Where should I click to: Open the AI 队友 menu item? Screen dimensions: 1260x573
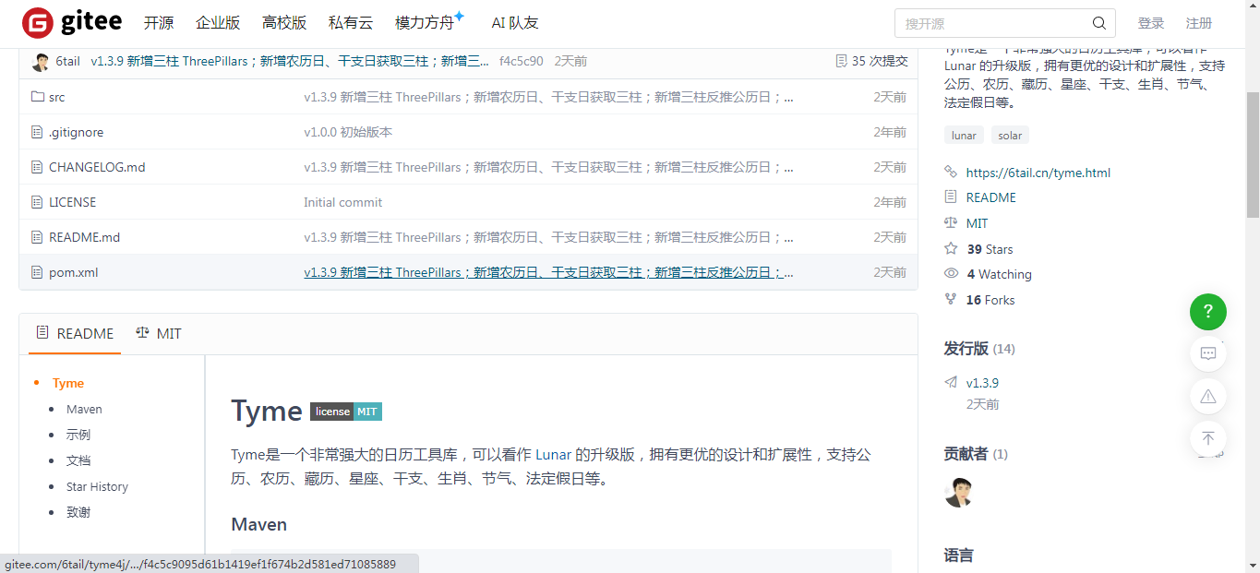515,23
